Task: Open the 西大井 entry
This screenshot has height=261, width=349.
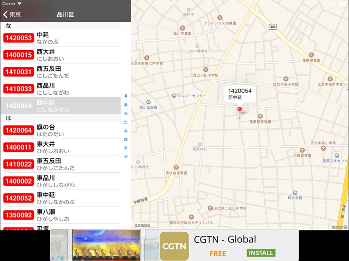Action: pos(61,55)
